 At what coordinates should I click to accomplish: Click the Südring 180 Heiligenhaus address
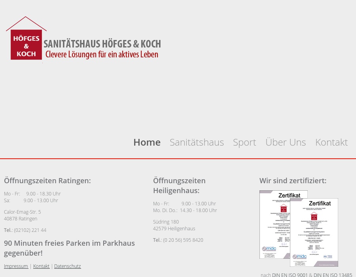[x=174, y=225]
